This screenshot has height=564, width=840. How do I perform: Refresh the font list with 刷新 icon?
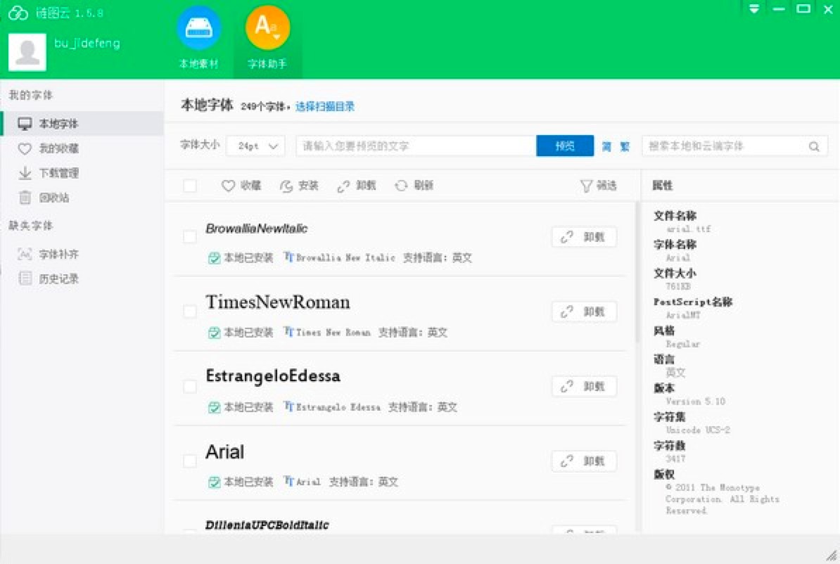pyautogui.click(x=414, y=185)
